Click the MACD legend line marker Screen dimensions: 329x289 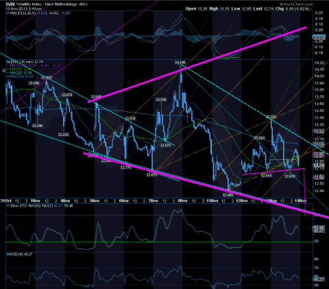tap(8, 13)
